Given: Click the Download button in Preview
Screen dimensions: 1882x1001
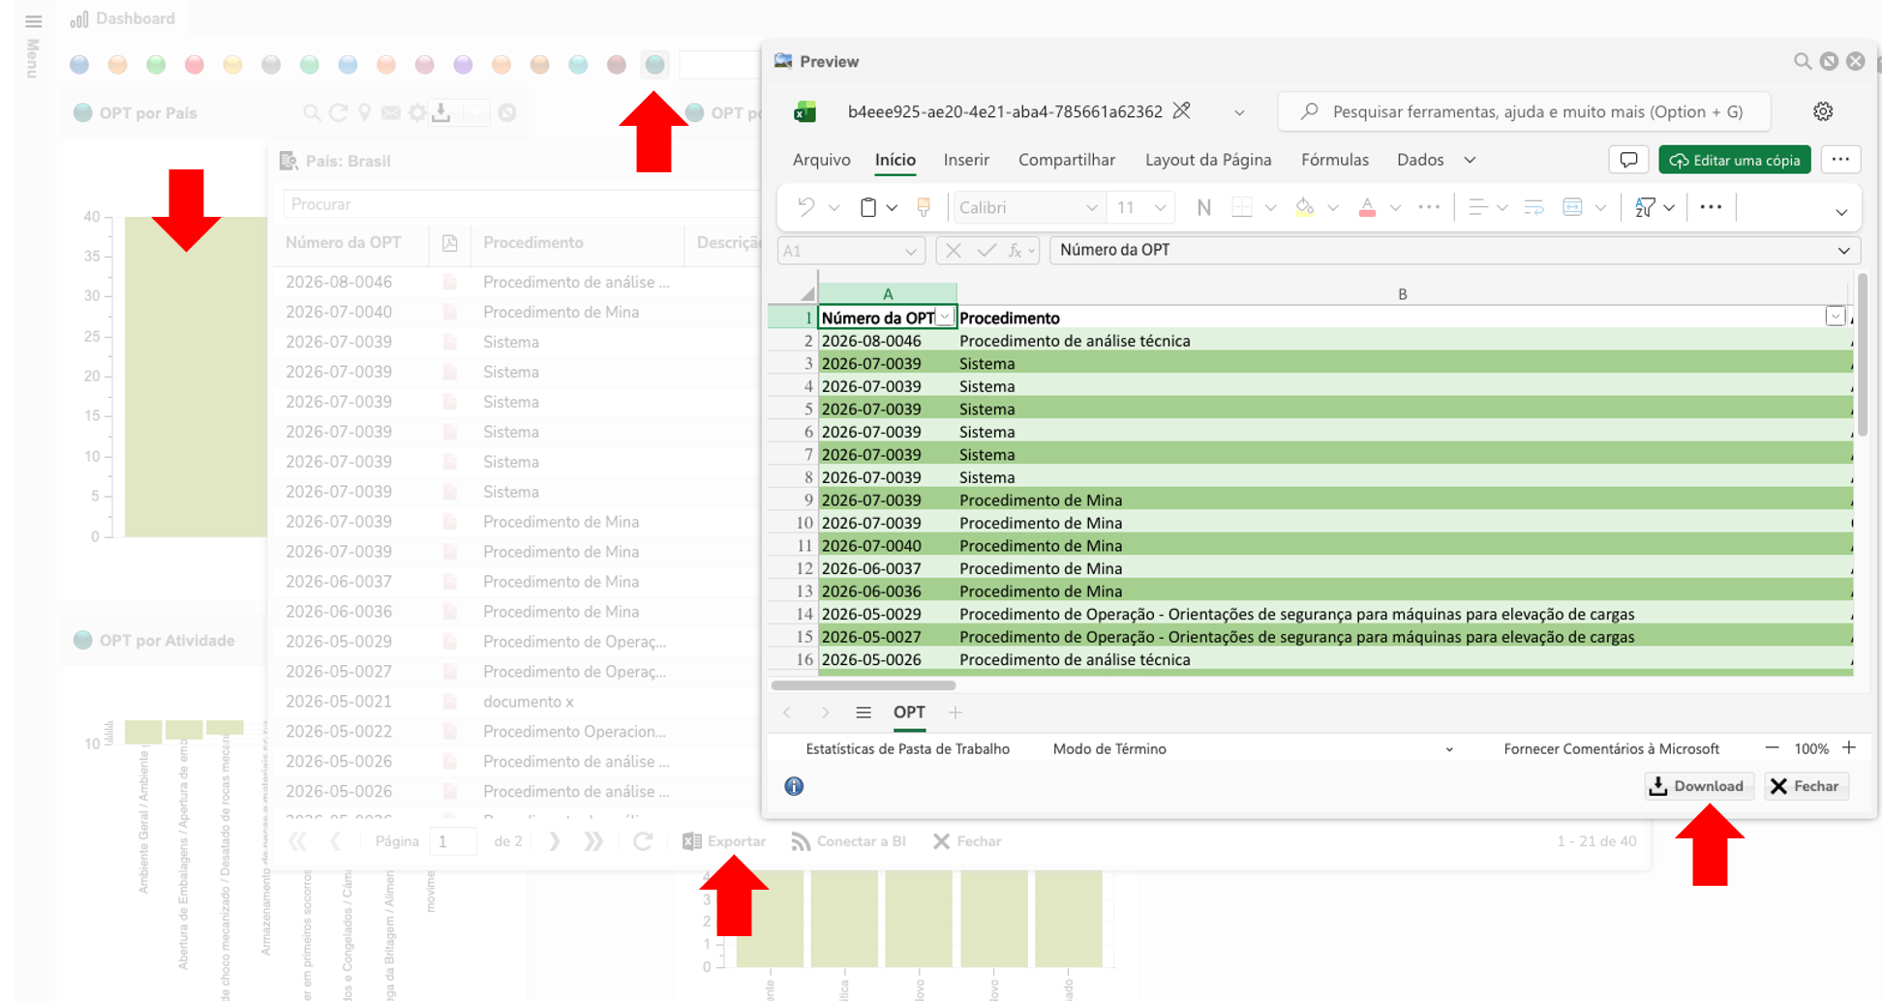Looking at the screenshot, I should point(1699,786).
